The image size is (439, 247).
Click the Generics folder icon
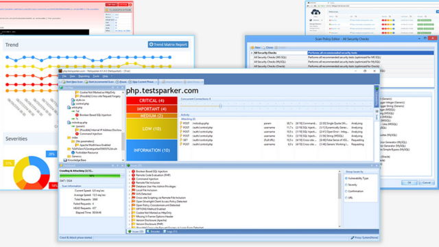tap(69, 156)
